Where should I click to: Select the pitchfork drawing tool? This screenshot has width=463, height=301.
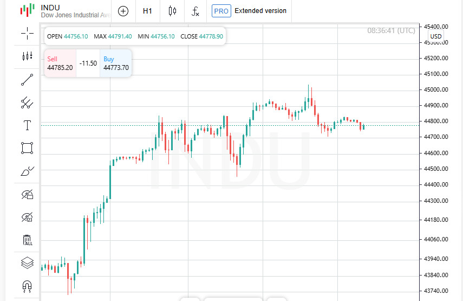(x=27, y=103)
